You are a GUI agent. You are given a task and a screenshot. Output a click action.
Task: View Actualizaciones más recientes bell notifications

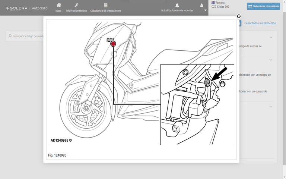177,5
